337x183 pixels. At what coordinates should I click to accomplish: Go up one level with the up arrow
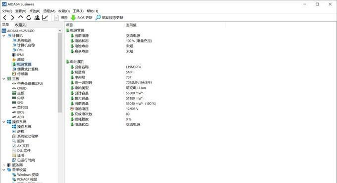tap(21, 17)
